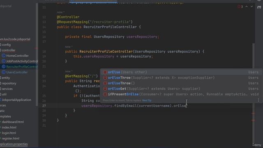Image resolution: width=263 pixels, height=148 pixels.
Task: Click method icon beside orElseGet
Action: tap(105, 89)
